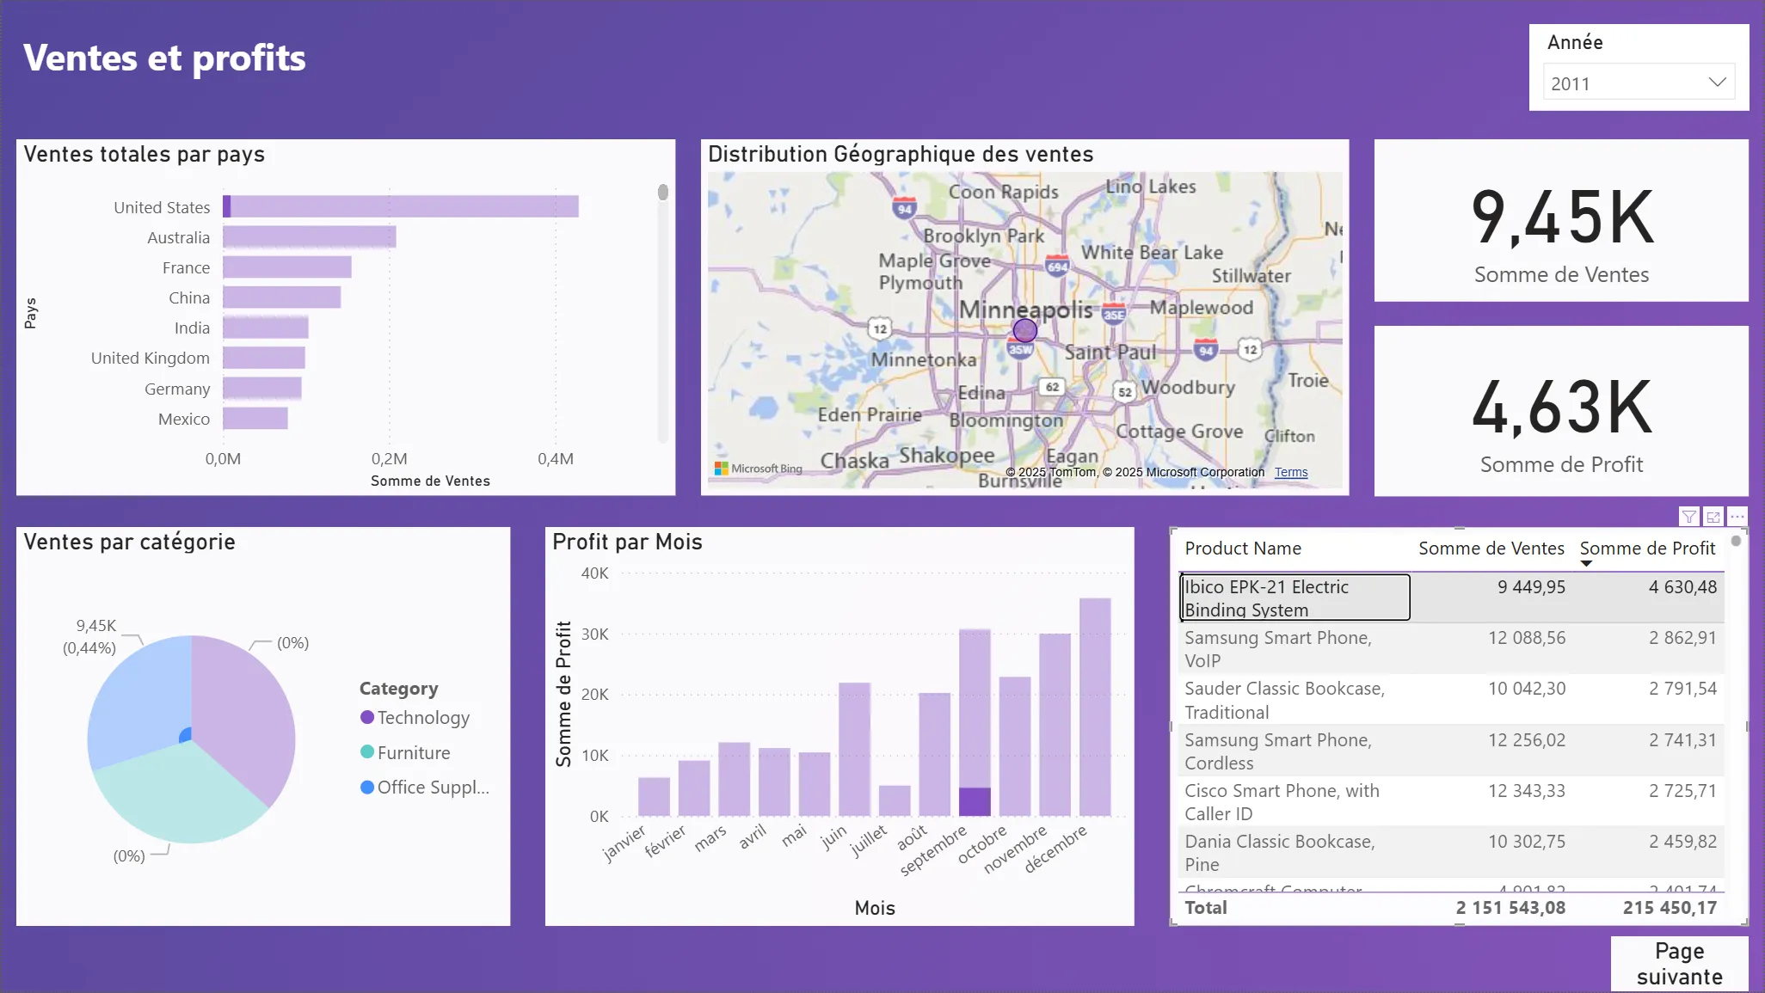Sort table by Product Name header
The image size is (1765, 993).
1242,549
